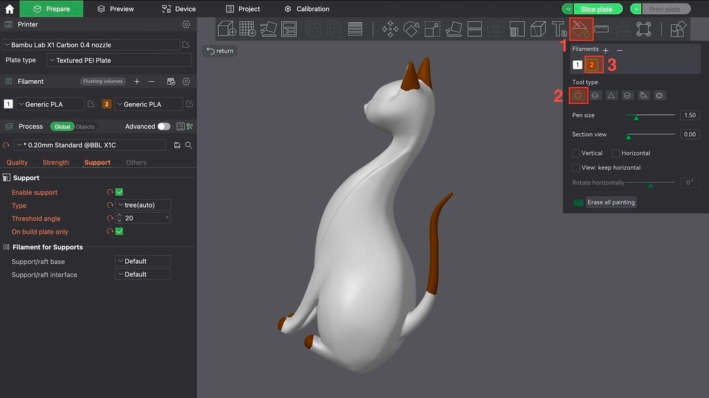Check the Horizontal checkbox

(x=616, y=153)
